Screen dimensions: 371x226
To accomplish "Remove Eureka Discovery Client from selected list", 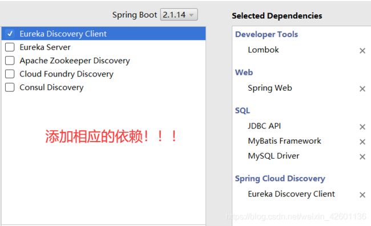I will click(x=362, y=195).
